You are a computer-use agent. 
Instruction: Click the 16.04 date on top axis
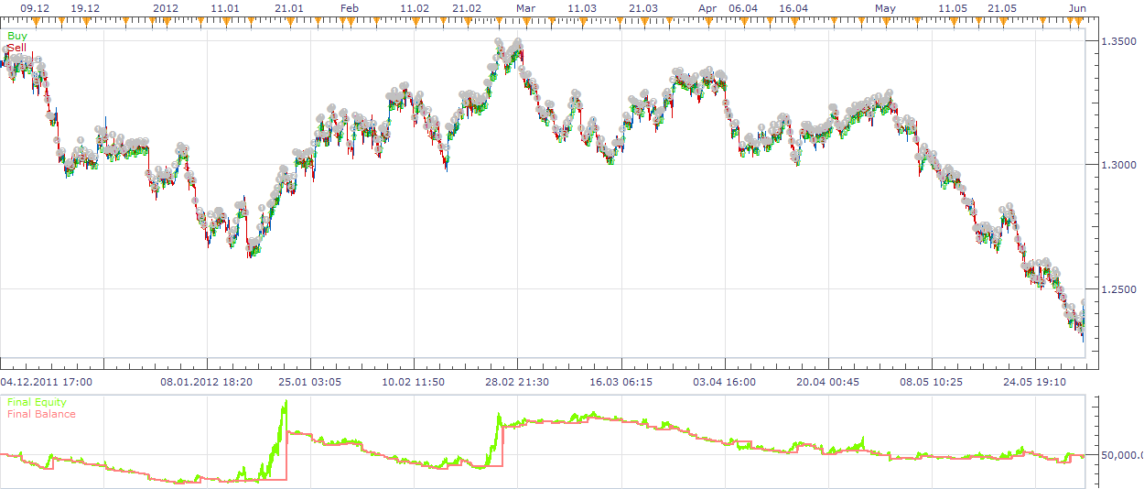793,8
